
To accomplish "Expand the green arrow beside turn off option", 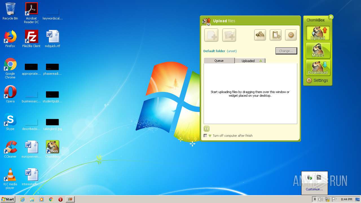I will click(210, 136).
